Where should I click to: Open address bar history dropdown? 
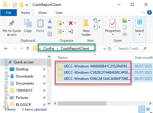coord(105,49)
